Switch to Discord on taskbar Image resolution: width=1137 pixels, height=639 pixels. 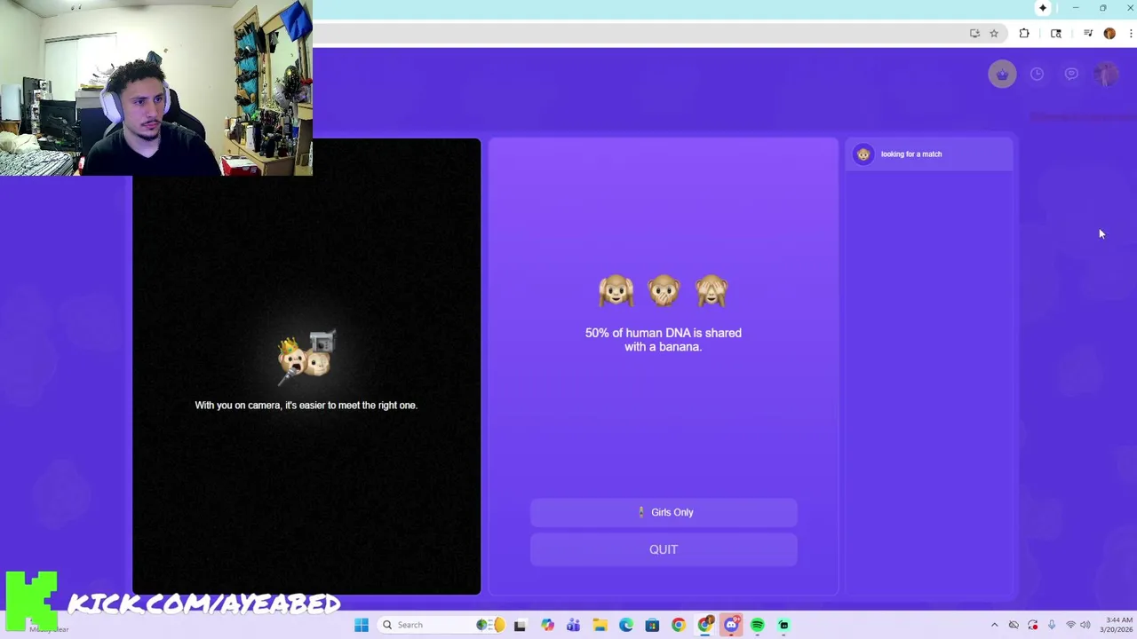(x=731, y=625)
